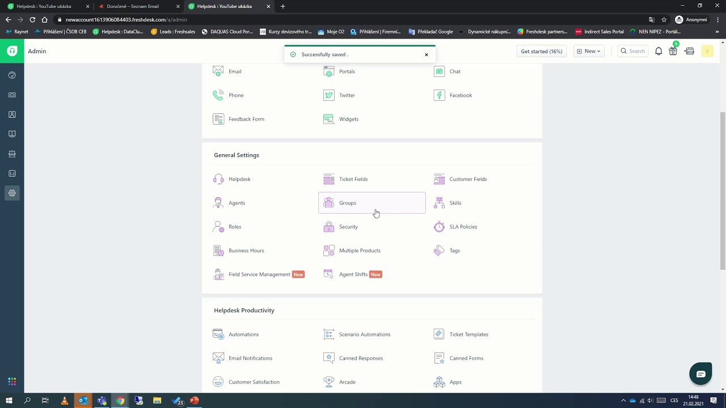Open the Phone channel settings
The width and height of the screenshot is (726, 408).
(229, 95)
